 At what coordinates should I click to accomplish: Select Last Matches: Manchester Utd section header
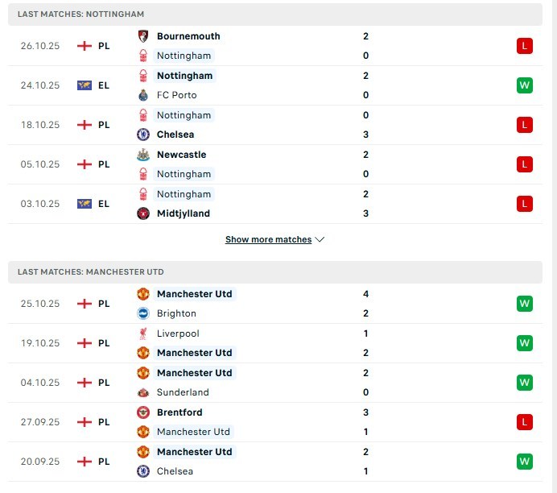point(90,272)
